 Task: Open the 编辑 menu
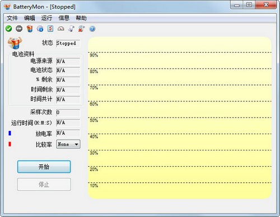[x=29, y=18]
